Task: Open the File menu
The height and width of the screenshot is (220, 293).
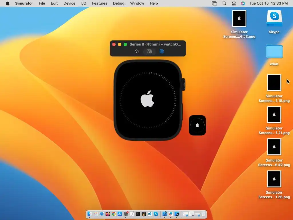Action: 42,3
